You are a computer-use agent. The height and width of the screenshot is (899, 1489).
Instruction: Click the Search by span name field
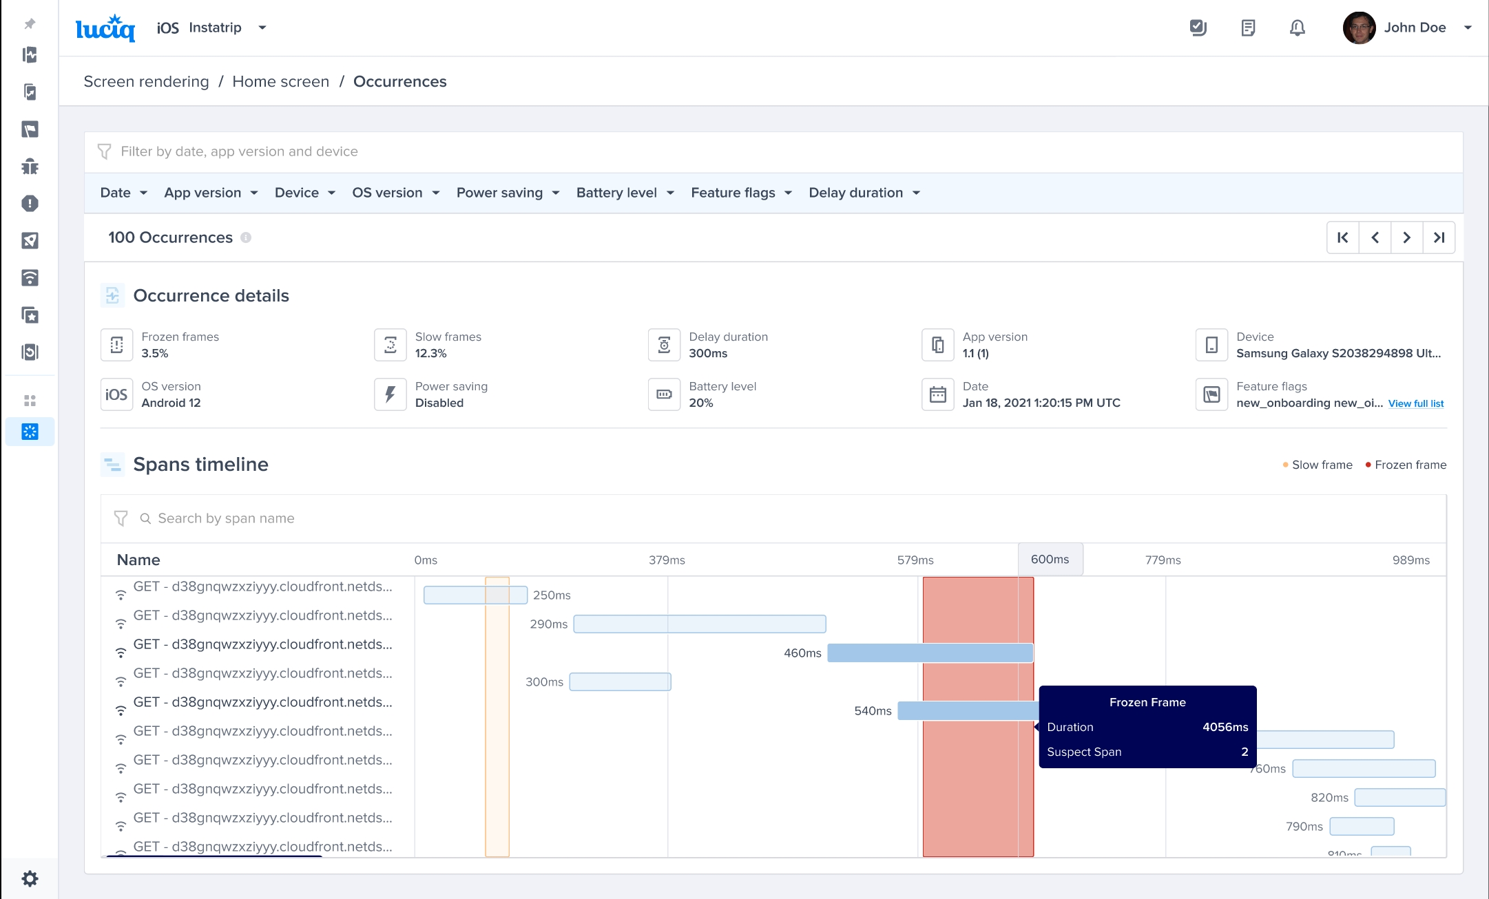pos(226,518)
